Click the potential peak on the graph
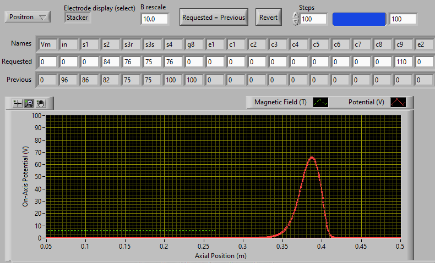Screen dimensions: 435x263 click(x=312, y=158)
